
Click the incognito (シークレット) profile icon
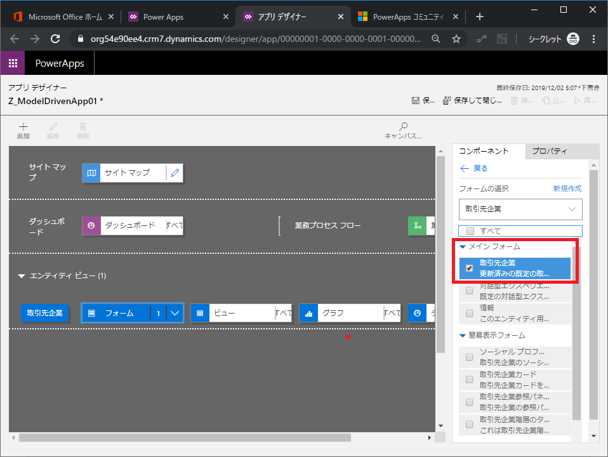pos(572,39)
